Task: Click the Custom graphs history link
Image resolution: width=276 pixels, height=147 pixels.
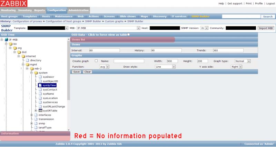Action: coord(114,21)
